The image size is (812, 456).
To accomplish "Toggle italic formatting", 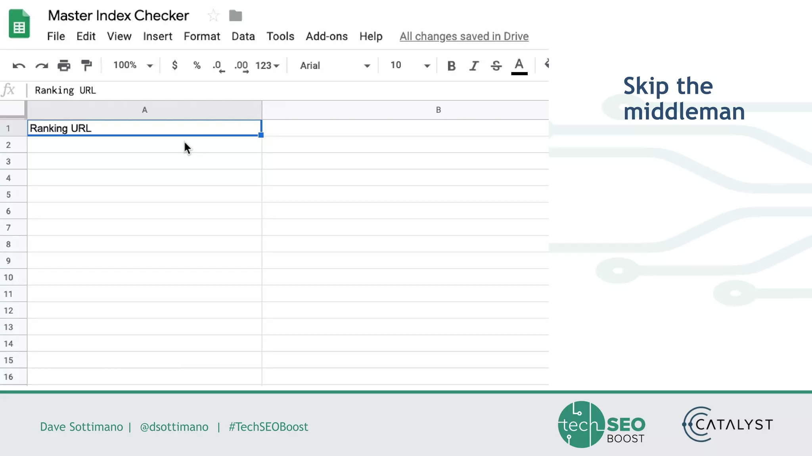I will [474, 66].
